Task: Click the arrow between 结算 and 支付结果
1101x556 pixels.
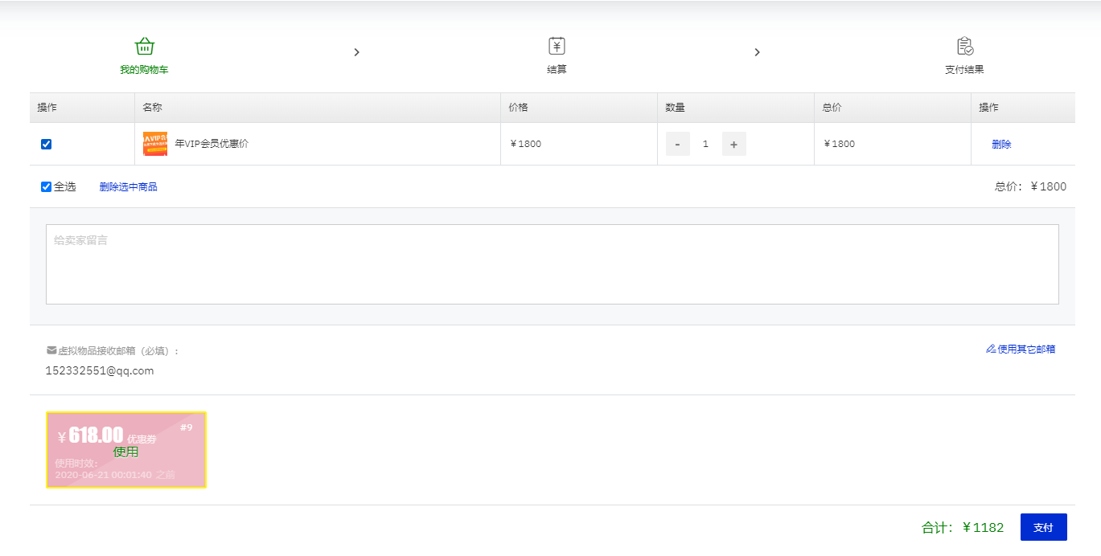Action: [x=757, y=52]
